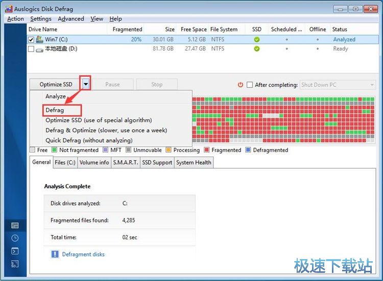This screenshot has width=383, height=281.
Task: Switch to the System Health tab
Action: pyautogui.click(x=194, y=163)
